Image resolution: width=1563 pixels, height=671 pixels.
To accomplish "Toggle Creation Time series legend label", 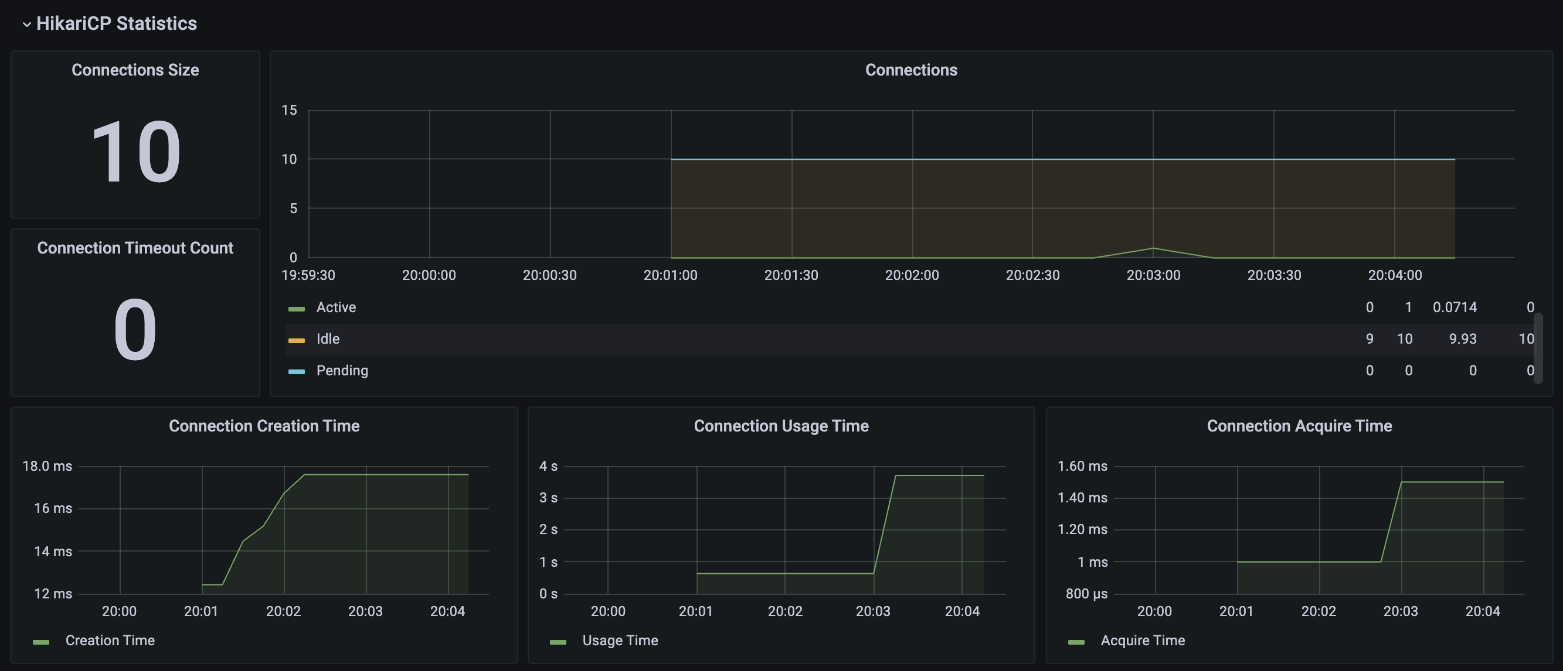I will pyautogui.click(x=110, y=640).
